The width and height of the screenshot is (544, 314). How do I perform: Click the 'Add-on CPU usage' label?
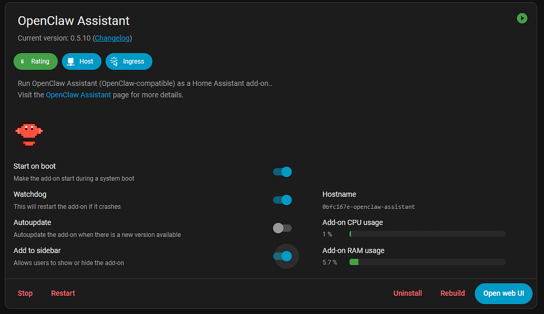353,222
